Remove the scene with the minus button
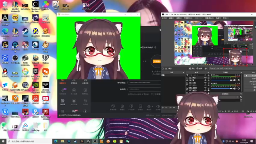 coord(166,108)
